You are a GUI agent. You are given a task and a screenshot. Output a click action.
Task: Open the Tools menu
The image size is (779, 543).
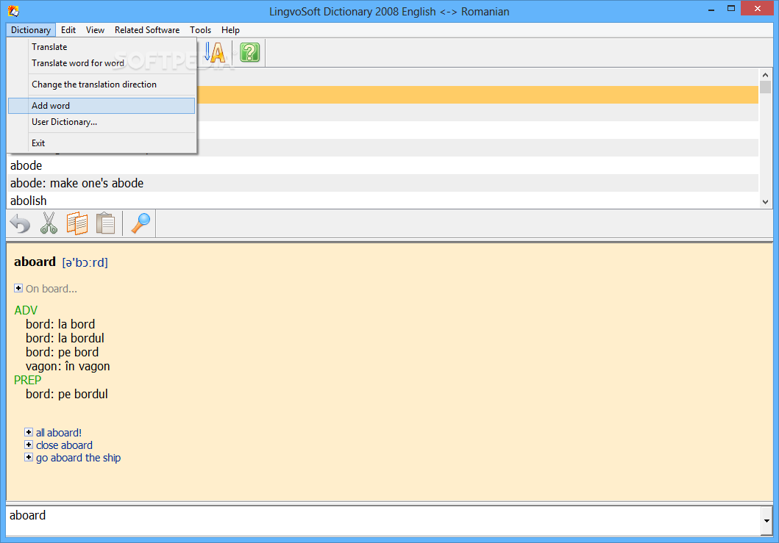200,30
